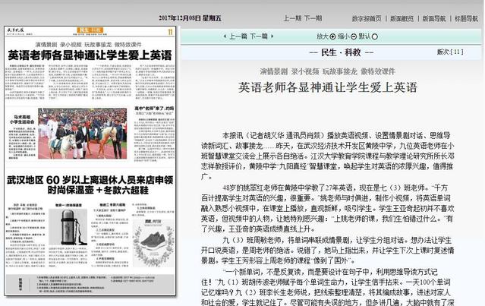485x306 pixels.
Task: Click page number 11 on newspaper thumbnail
Action: point(170,32)
